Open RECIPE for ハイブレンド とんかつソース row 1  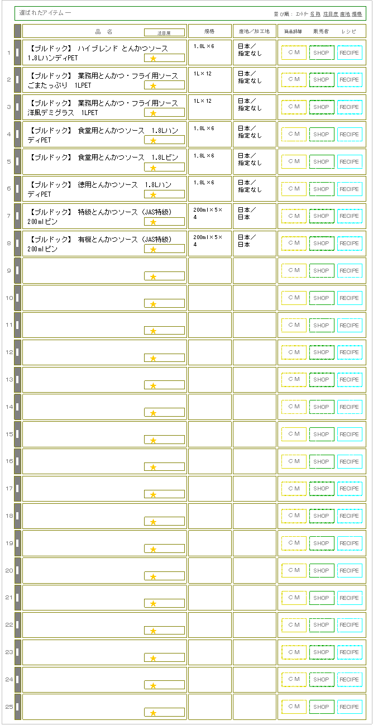point(350,53)
